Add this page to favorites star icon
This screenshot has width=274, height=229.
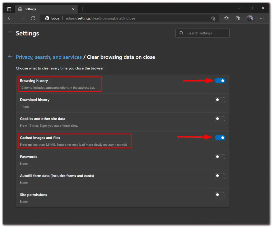(213, 18)
